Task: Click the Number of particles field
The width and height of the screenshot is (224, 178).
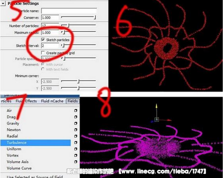Action: [50, 26]
